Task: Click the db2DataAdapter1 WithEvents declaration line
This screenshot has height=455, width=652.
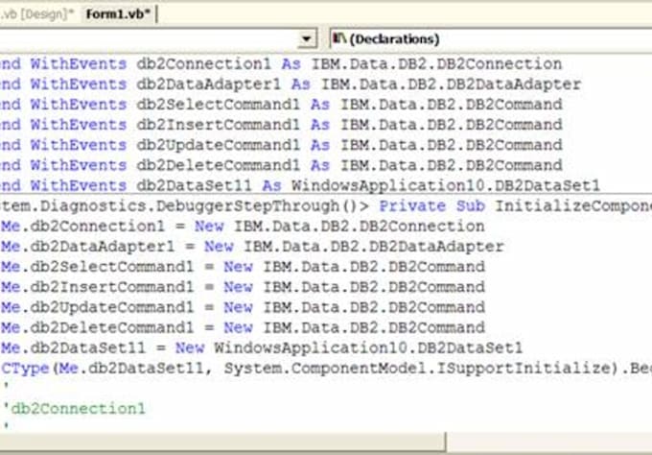Action: [291, 84]
